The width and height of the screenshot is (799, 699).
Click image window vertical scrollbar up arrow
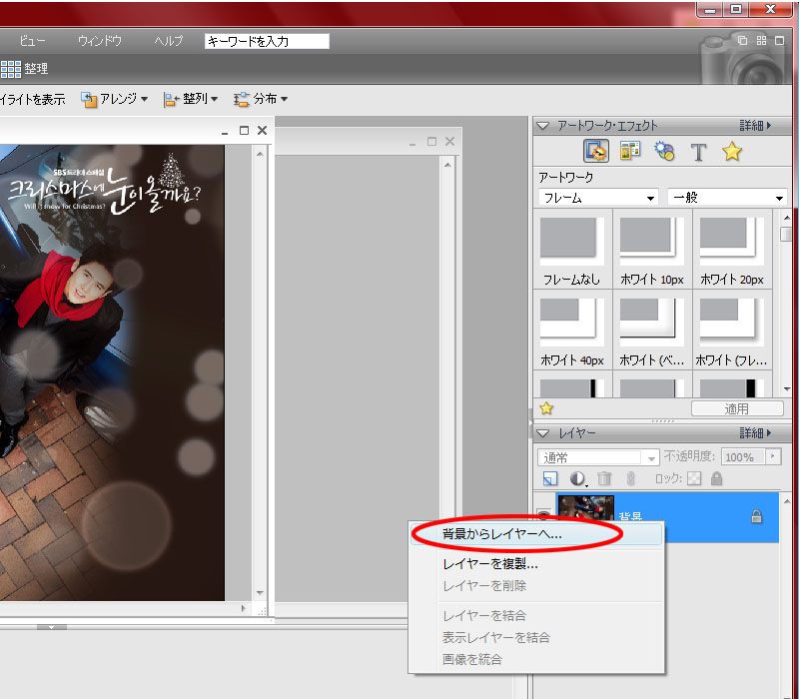[260, 154]
